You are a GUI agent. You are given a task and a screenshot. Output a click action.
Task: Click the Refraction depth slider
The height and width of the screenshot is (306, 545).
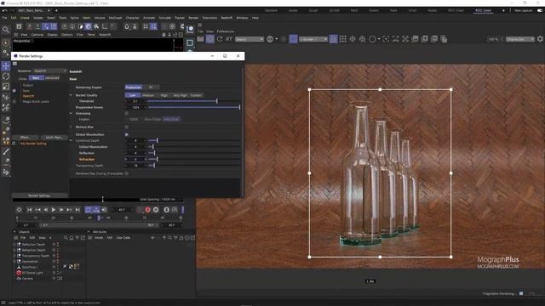click(x=194, y=159)
